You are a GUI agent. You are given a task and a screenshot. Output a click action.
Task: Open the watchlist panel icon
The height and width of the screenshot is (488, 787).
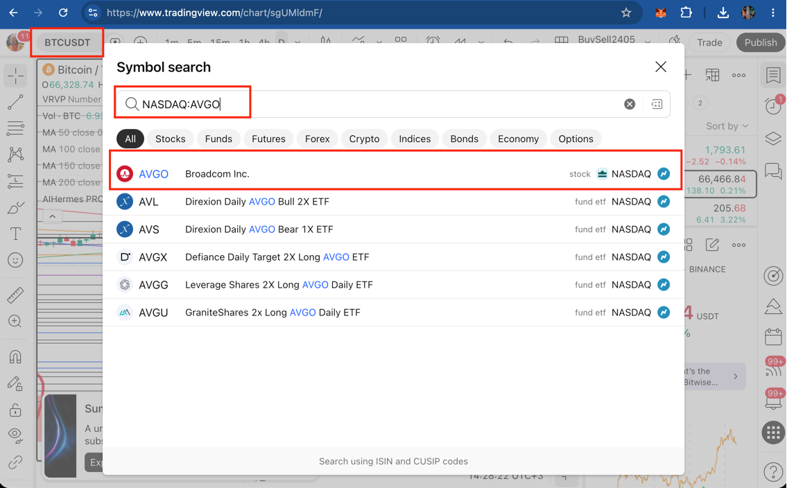[x=773, y=76]
